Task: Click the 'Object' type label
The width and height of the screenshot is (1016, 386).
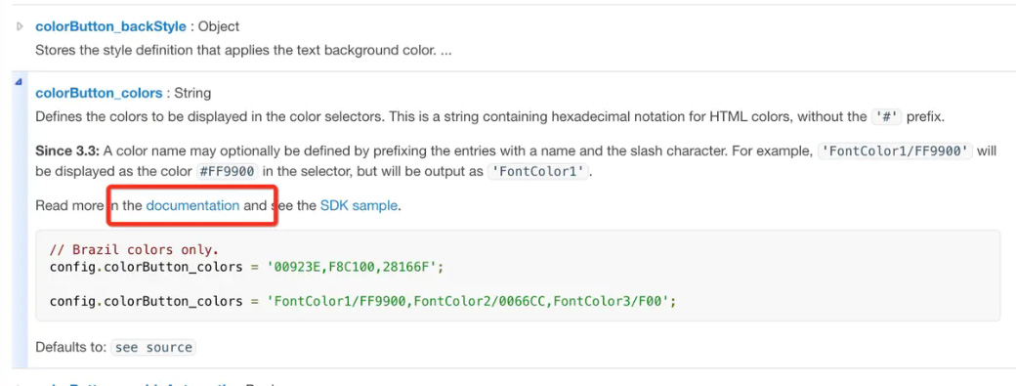Action: tap(219, 26)
